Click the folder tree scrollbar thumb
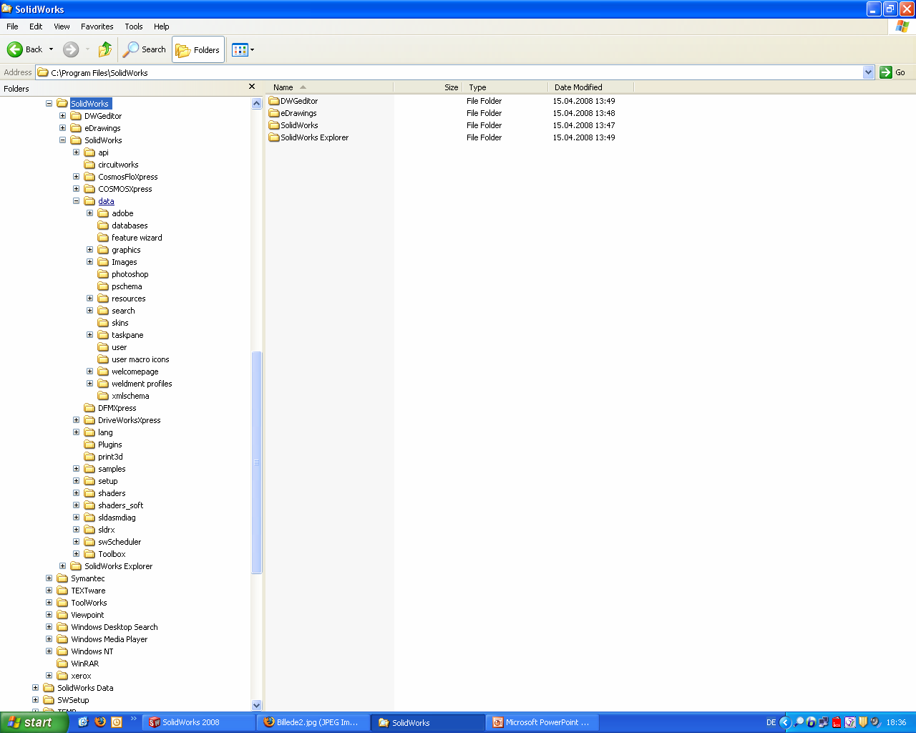 point(257,462)
